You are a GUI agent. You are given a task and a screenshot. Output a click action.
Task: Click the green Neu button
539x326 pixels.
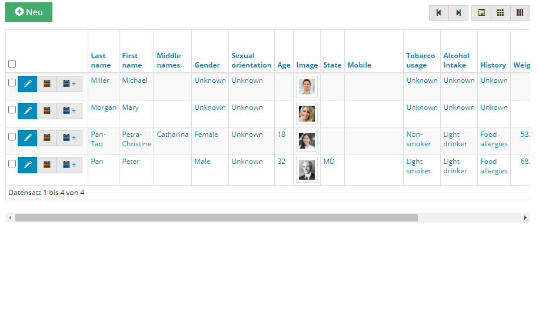coord(29,12)
